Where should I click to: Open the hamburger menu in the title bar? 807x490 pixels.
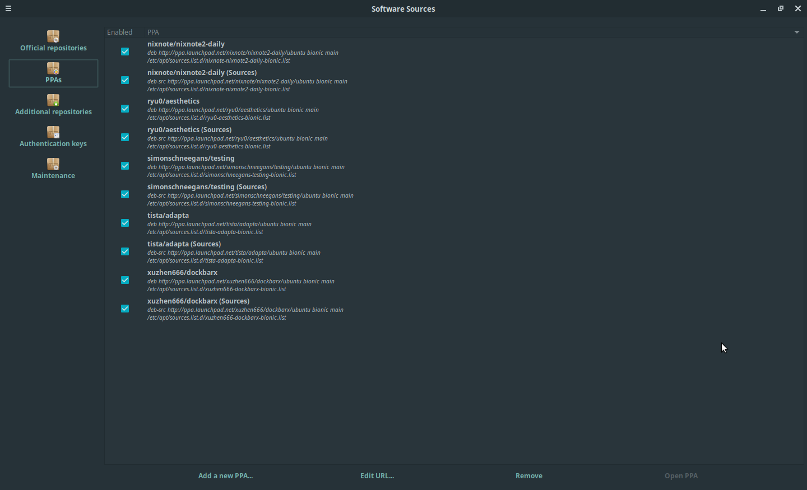[x=8, y=8]
